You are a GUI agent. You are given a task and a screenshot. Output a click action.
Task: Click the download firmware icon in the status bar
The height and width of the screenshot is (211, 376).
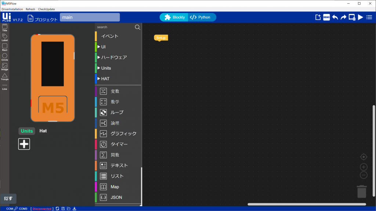74,208
